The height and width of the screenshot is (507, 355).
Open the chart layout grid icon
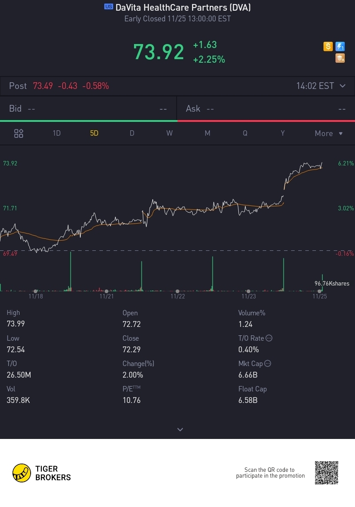pos(19,133)
